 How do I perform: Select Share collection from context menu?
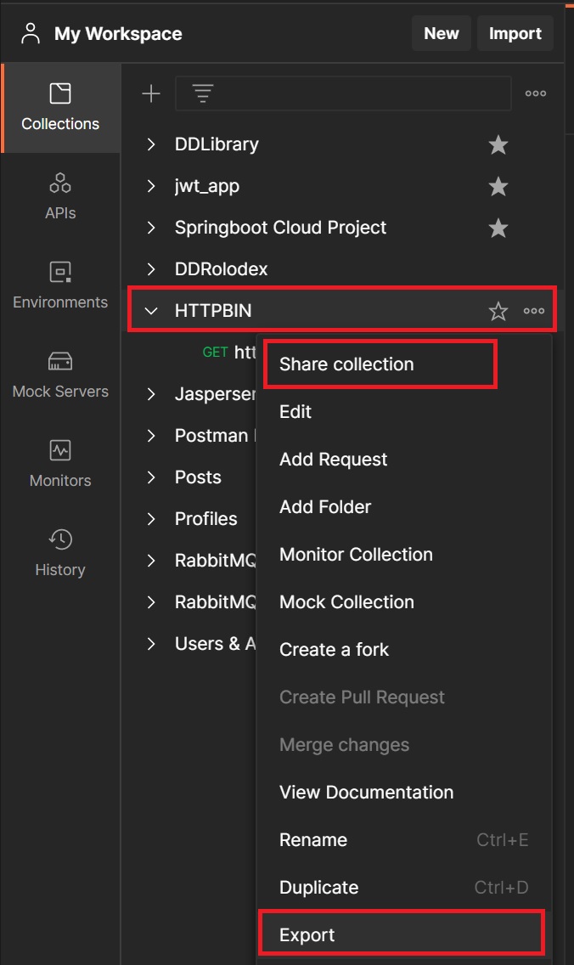(346, 364)
